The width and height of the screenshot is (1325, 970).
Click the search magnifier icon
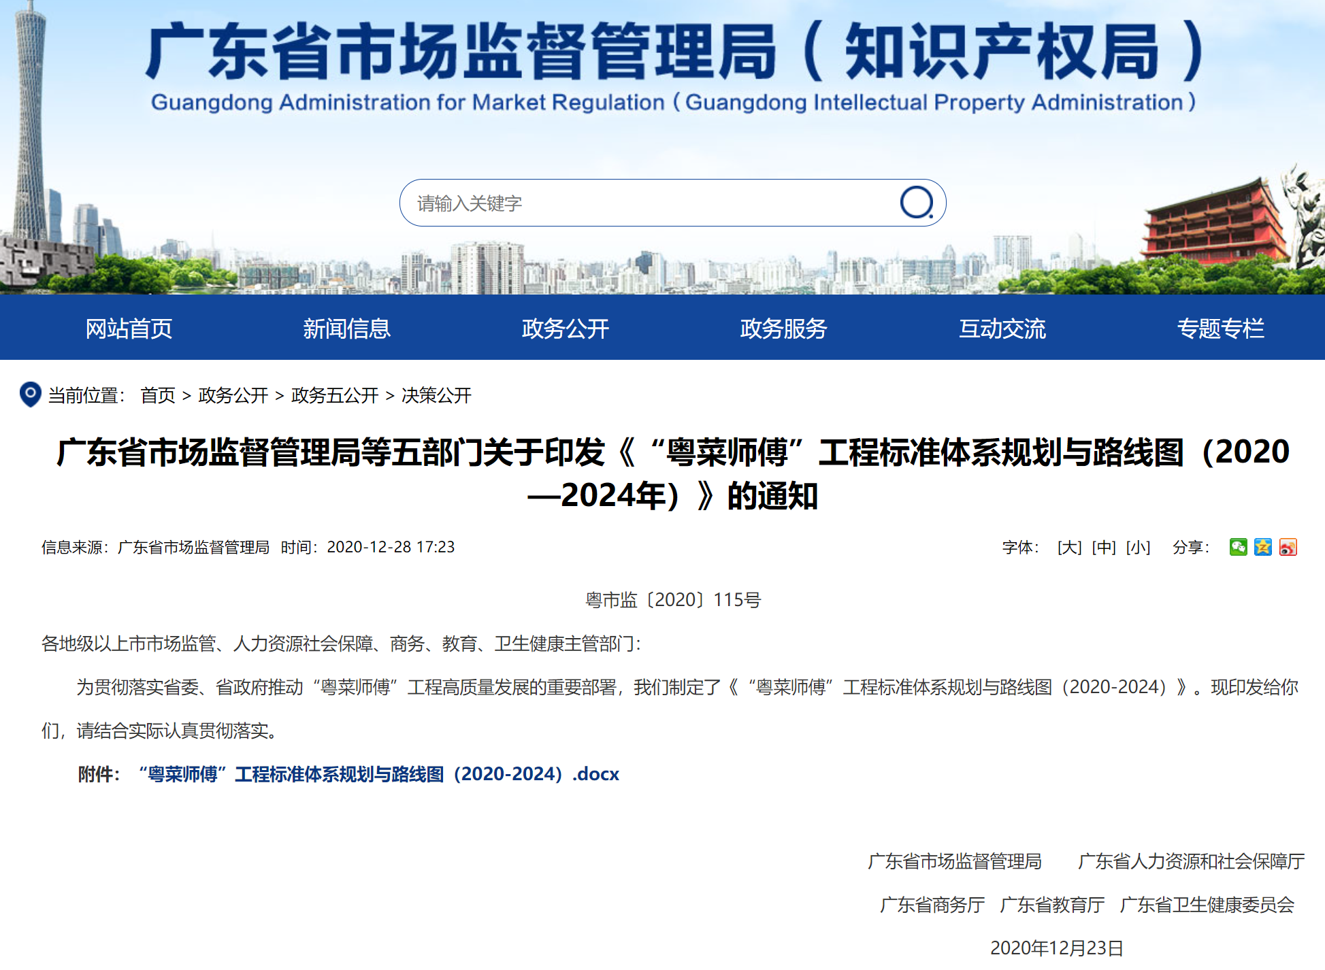(916, 203)
